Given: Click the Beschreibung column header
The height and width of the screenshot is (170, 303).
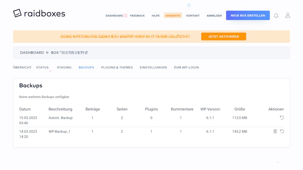Looking at the screenshot, I should pyautogui.click(x=60, y=109).
